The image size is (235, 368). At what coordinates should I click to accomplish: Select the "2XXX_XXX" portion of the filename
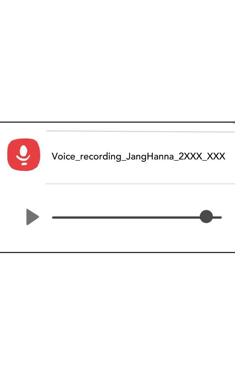pos(202,156)
